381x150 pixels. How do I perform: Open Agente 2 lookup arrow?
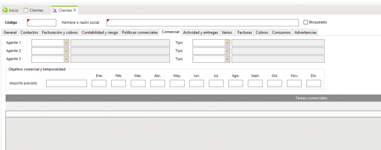(66, 51)
